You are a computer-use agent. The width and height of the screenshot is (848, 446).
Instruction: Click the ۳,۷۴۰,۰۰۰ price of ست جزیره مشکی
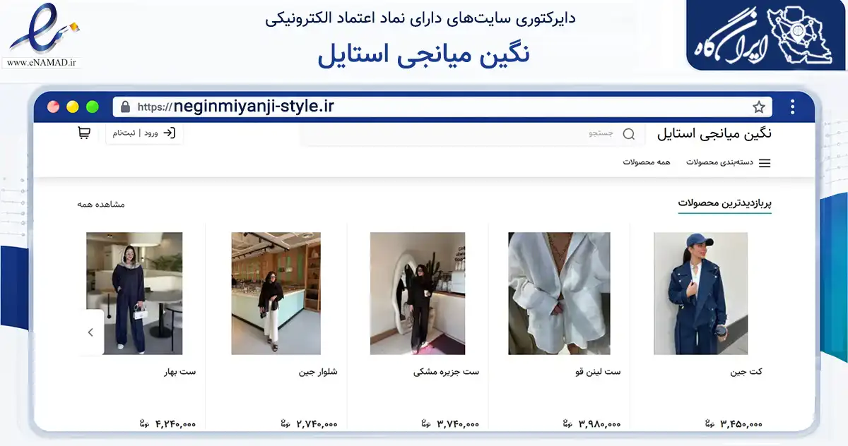(458, 424)
